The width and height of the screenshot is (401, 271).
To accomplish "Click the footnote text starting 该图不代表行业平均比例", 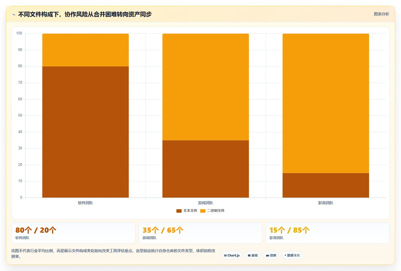I will (113, 254).
